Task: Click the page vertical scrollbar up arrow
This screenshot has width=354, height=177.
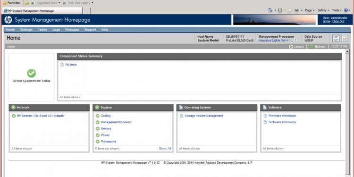Action: point(347,51)
